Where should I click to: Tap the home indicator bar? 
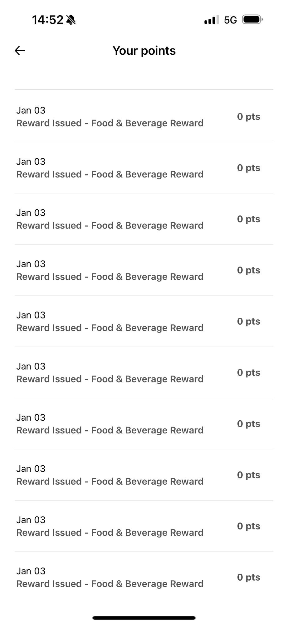pos(144,618)
